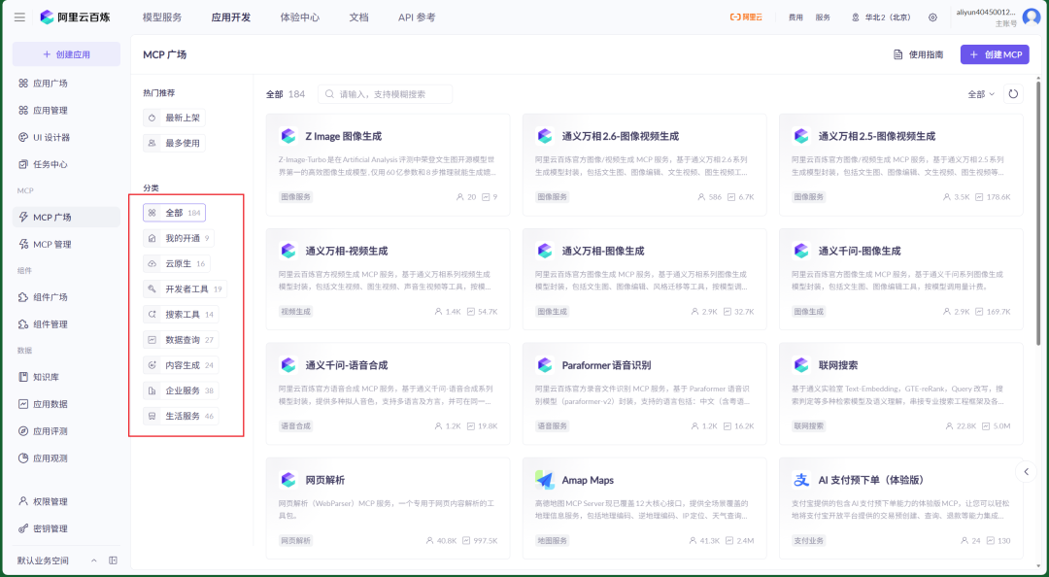Screen dimensions: 1049x577
Task: Select the 最新上架 filter
Action: click(x=176, y=117)
